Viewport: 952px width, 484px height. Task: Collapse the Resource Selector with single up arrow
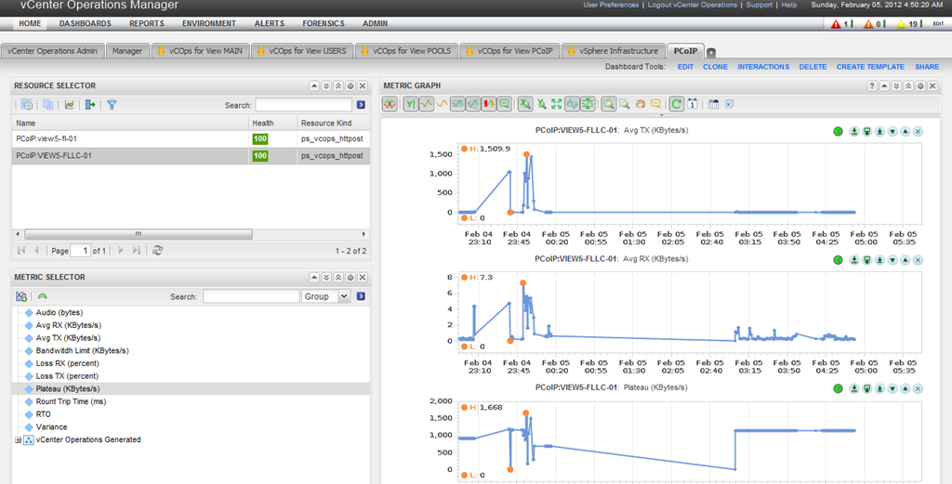[314, 86]
